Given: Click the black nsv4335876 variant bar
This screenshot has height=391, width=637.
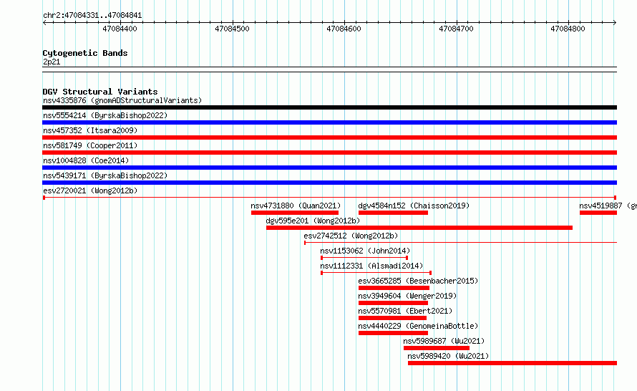Looking at the screenshot, I should tap(329, 107).
